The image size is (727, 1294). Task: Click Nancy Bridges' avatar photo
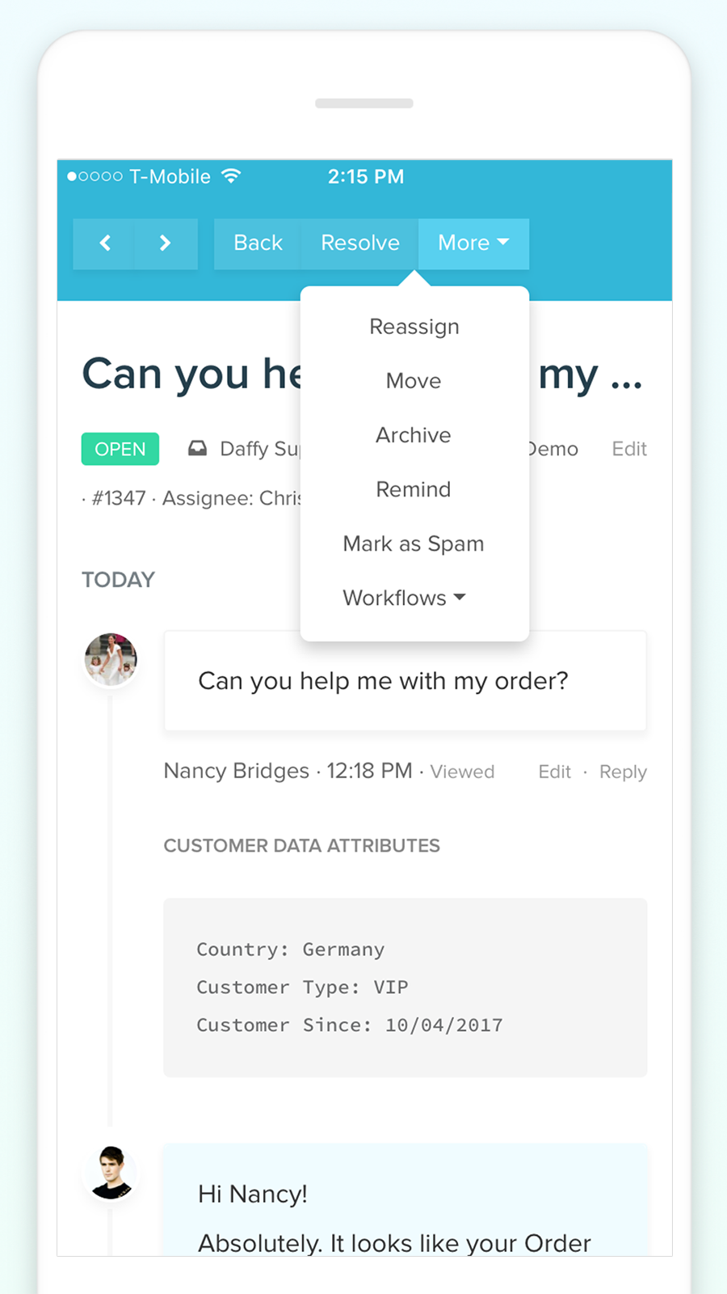tap(111, 659)
